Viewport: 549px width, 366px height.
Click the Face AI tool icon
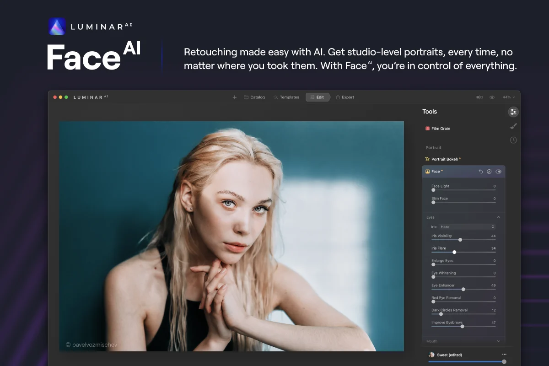[x=428, y=172]
